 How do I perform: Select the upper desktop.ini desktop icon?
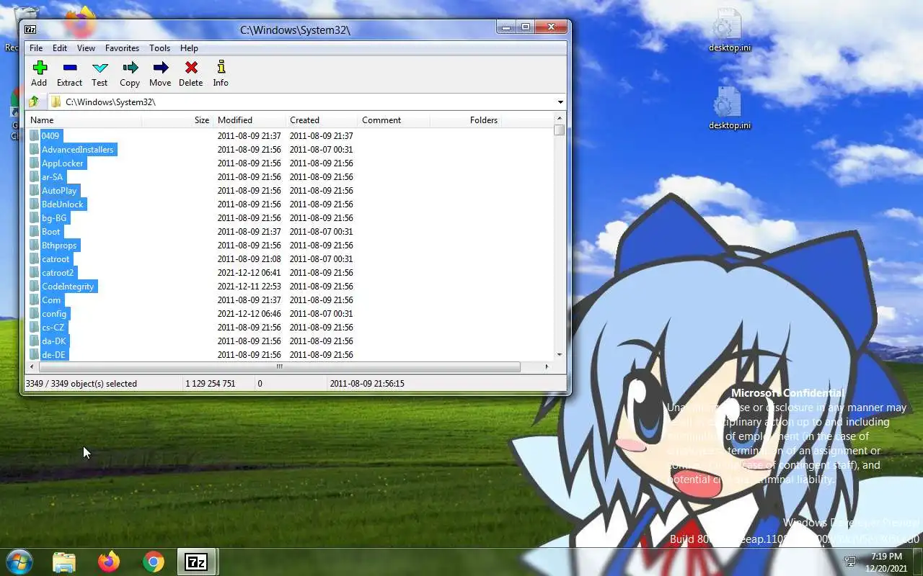click(x=729, y=31)
